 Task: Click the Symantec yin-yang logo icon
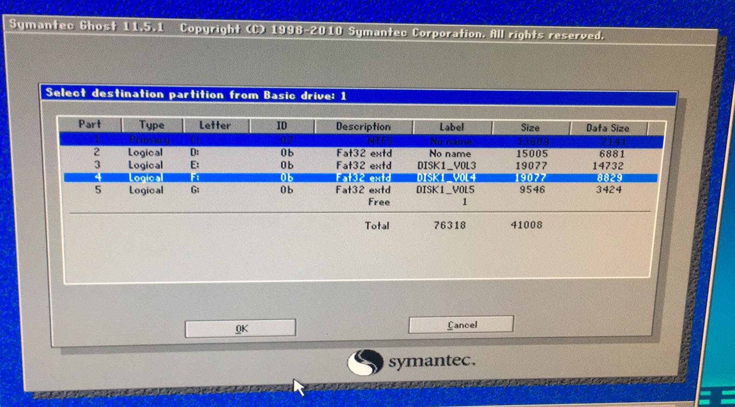(x=365, y=362)
